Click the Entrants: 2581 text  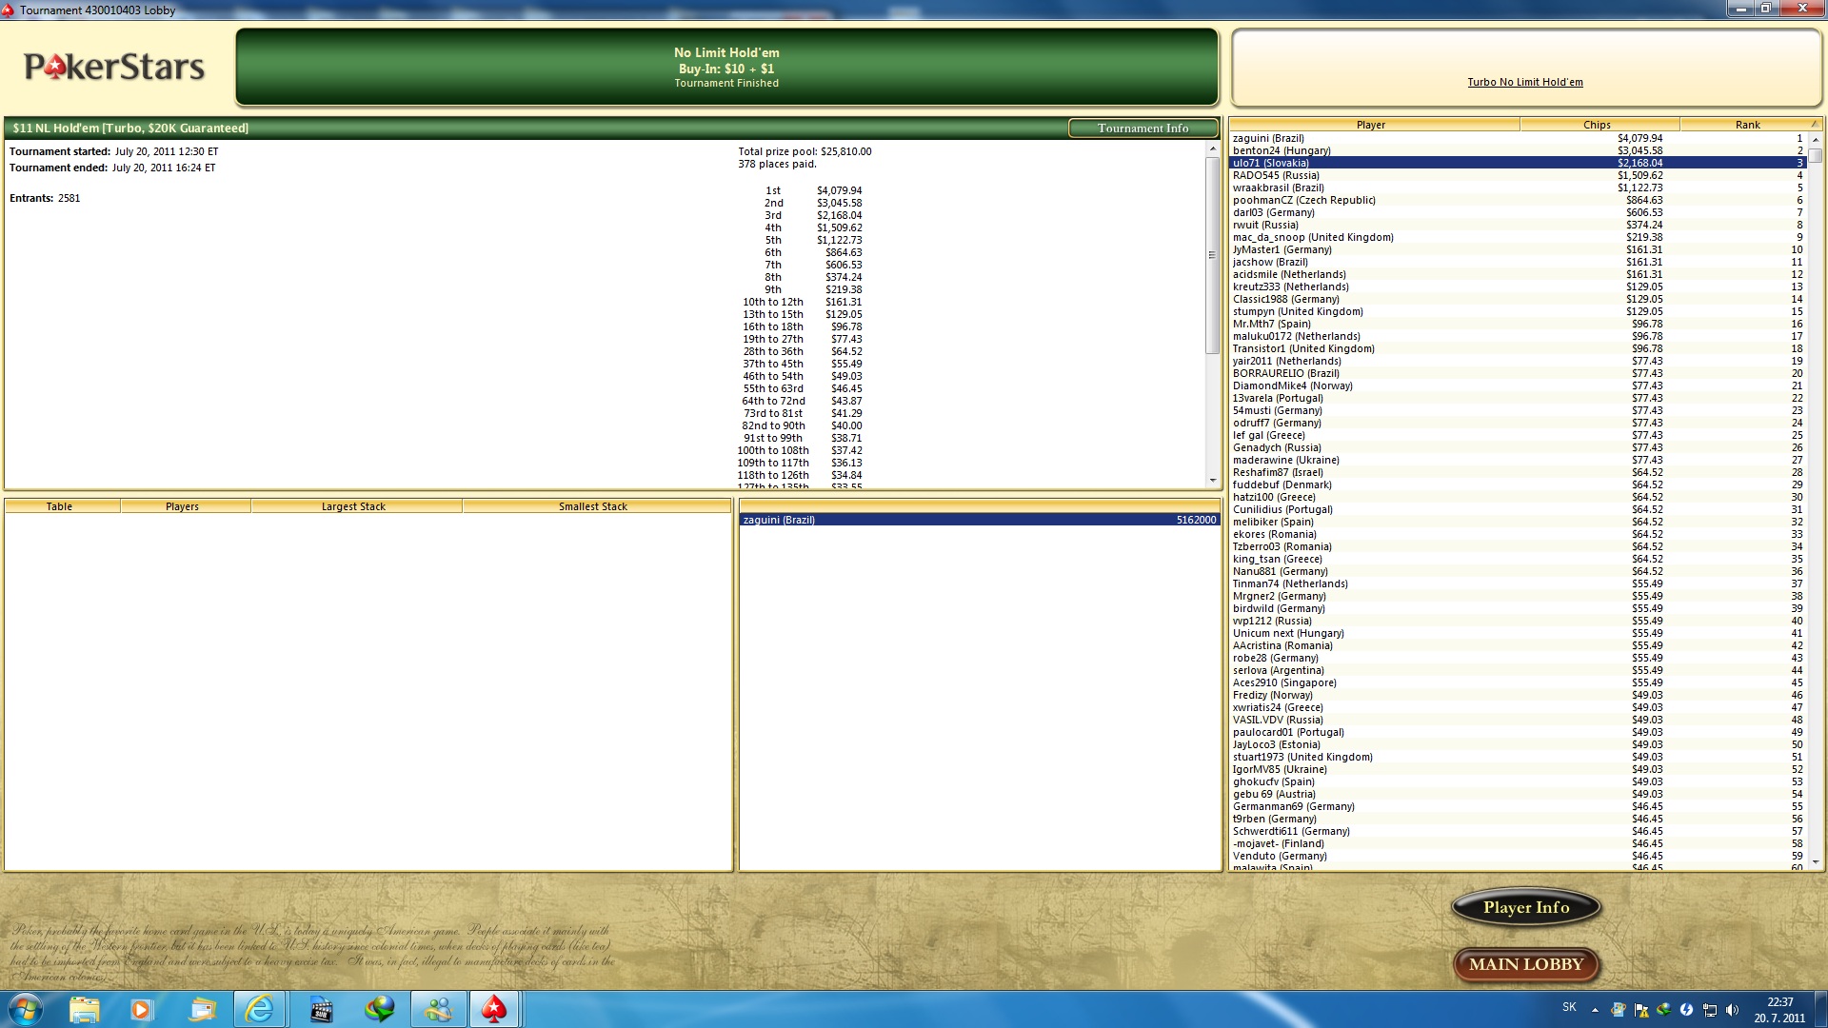pyautogui.click(x=45, y=198)
